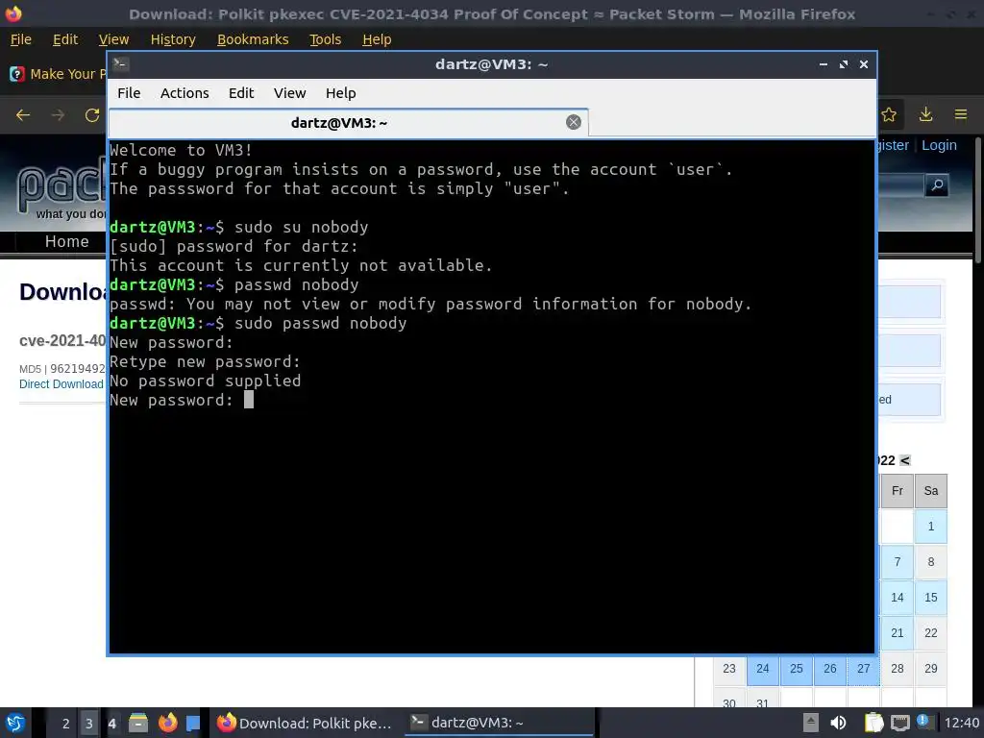Open Firefox Help menu

click(x=377, y=39)
